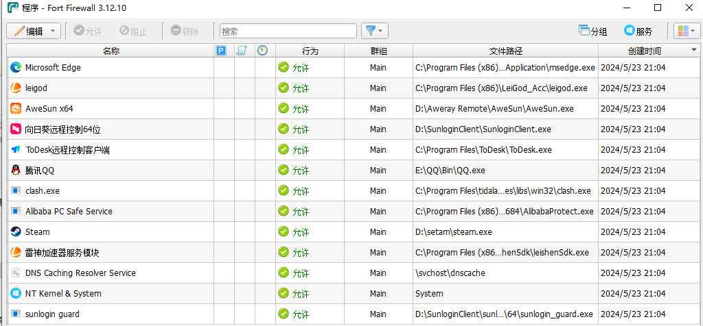Select the 腾讯QQ penguin icon
The width and height of the screenshot is (703, 326).
coord(16,170)
